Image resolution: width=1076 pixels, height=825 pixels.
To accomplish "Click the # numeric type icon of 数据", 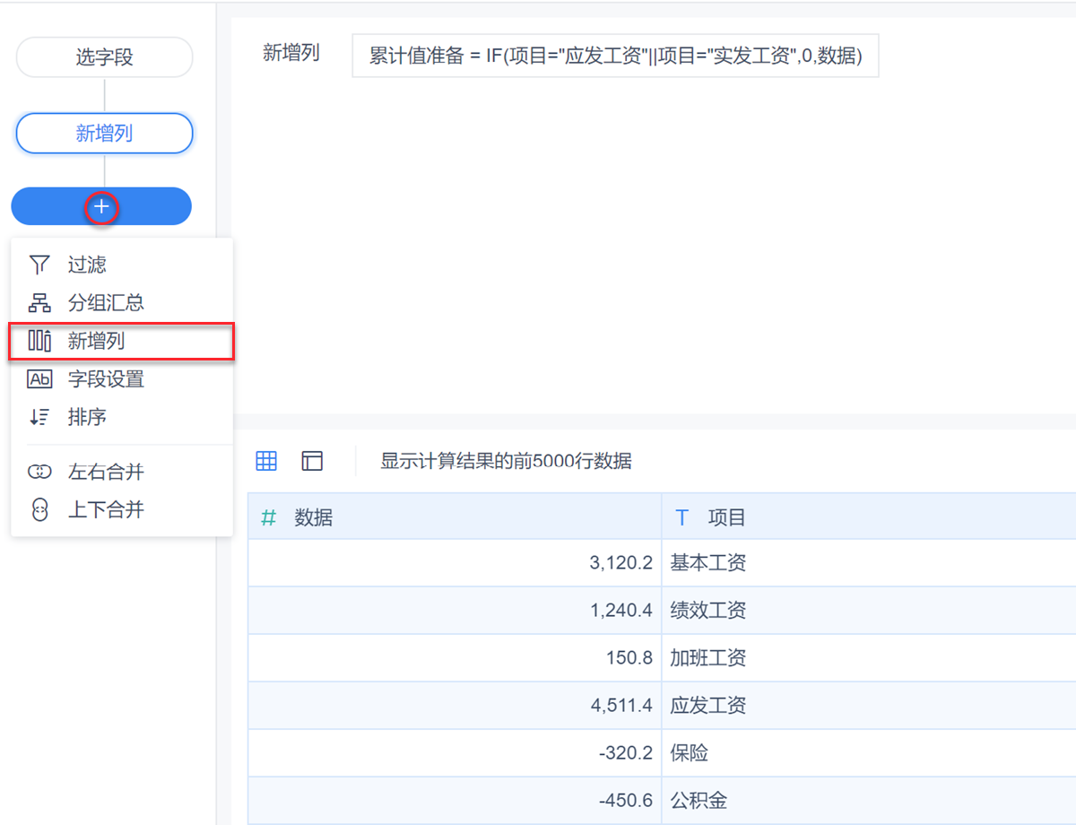I will click(268, 517).
